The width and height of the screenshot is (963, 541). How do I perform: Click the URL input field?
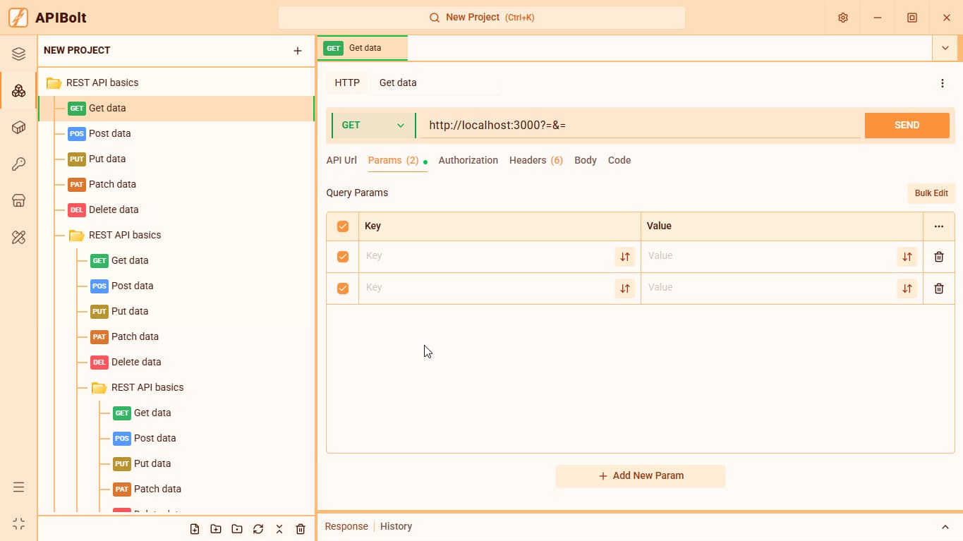click(643, 126)
